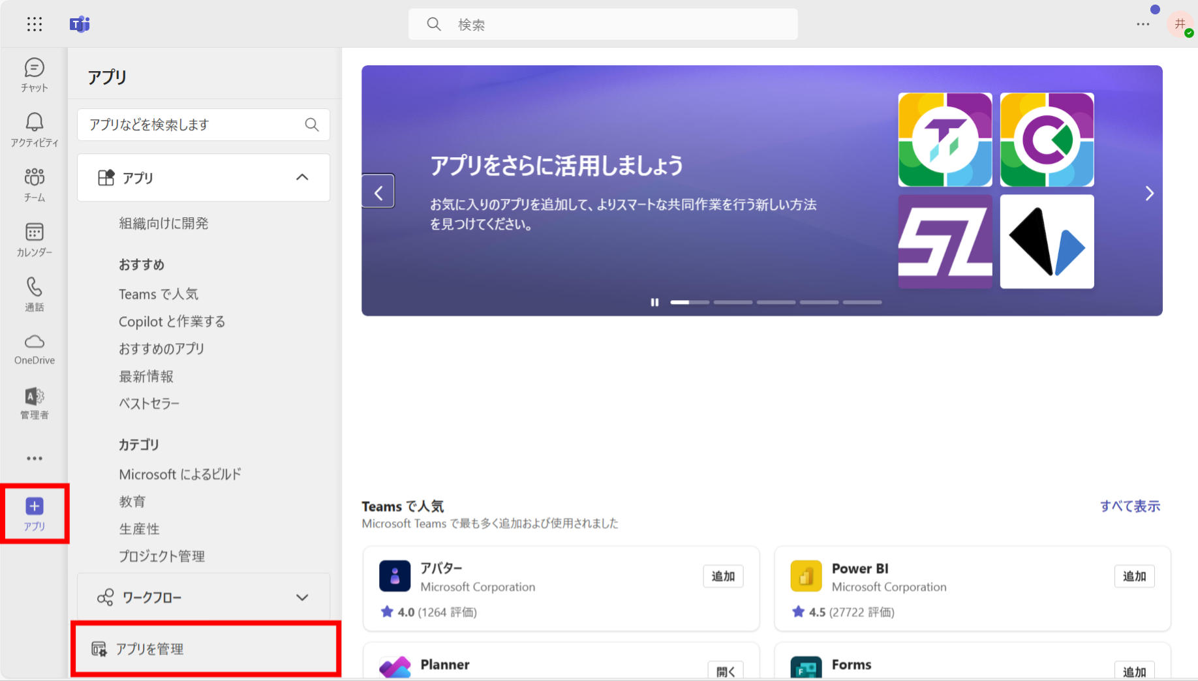This screenshot has height=681, width=1198.
Task: Add the Power BI app
Action: tap(1134, 576)
